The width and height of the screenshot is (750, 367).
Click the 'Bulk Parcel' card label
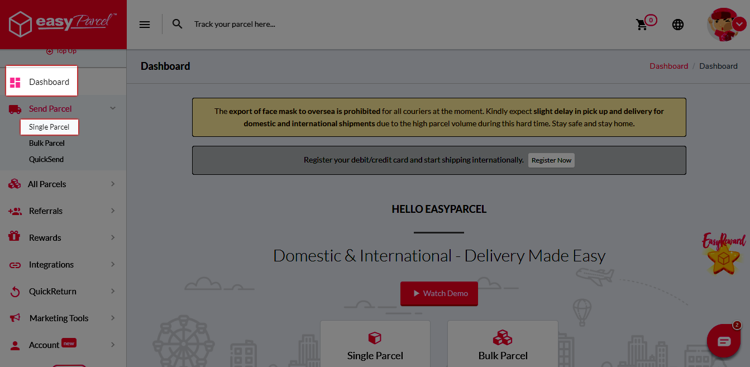[503, 356]
